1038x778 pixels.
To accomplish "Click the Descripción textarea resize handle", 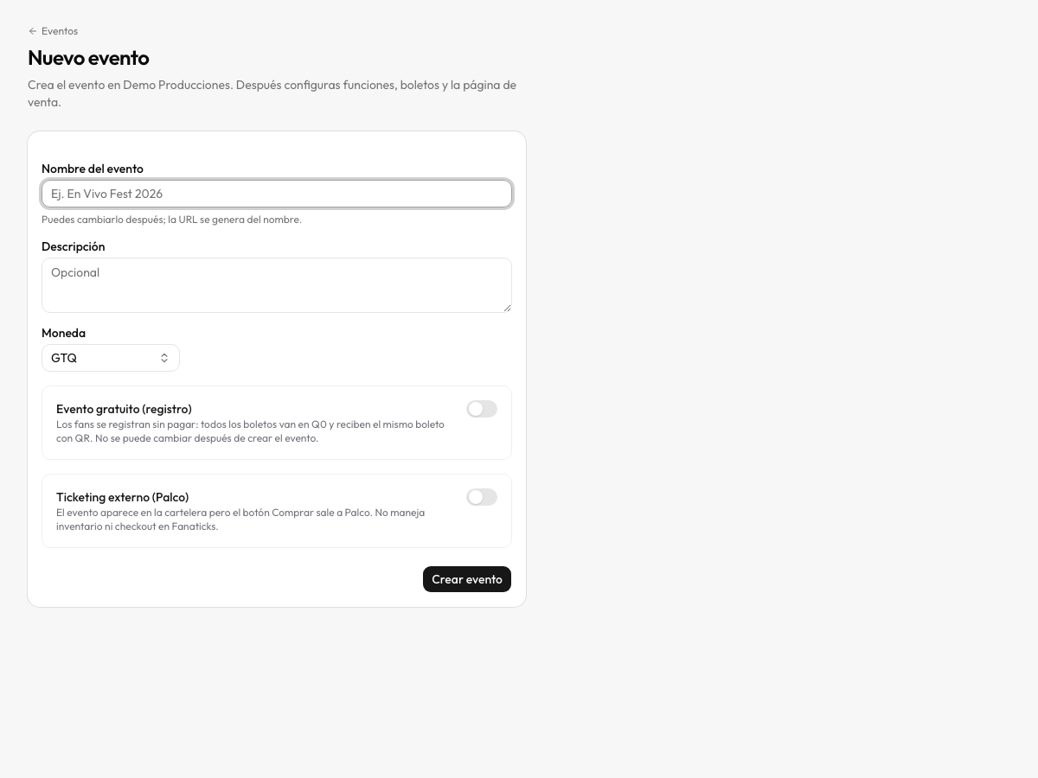I will (507, 308).
